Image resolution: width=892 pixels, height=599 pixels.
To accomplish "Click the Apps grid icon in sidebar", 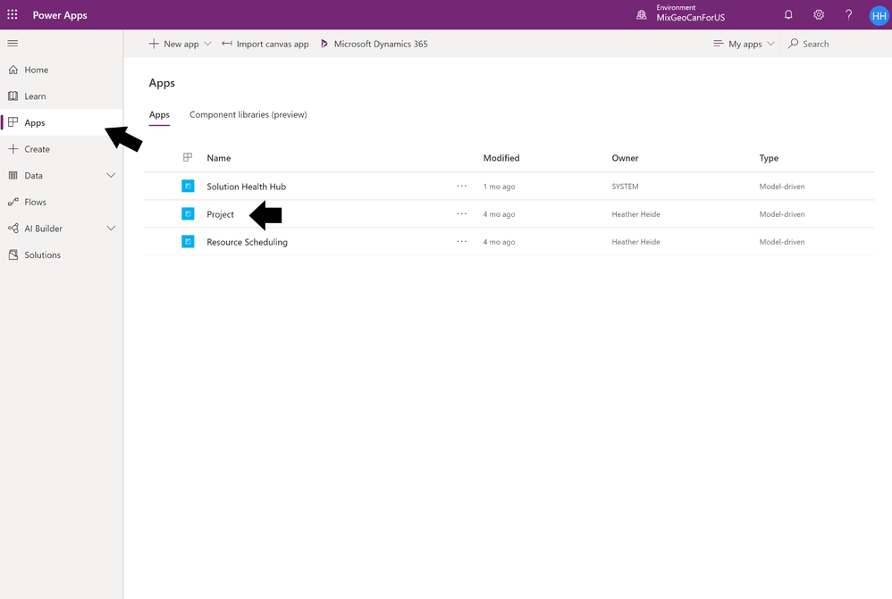I will pyautogui.click(x=13, y=122).
